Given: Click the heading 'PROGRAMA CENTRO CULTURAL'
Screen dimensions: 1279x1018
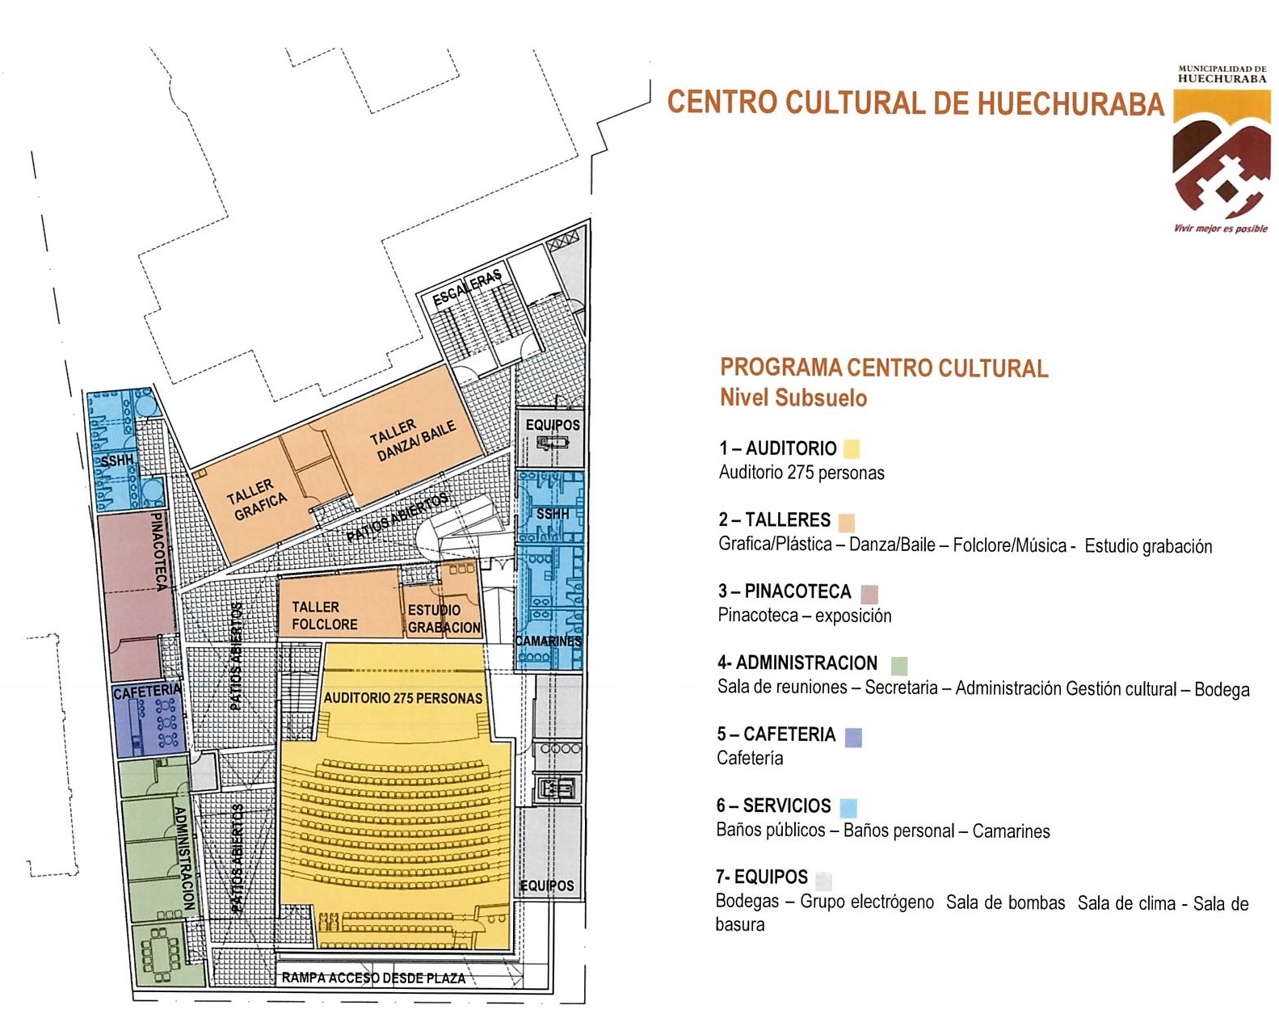Looking at the screenshot, I should click(884, 368).
